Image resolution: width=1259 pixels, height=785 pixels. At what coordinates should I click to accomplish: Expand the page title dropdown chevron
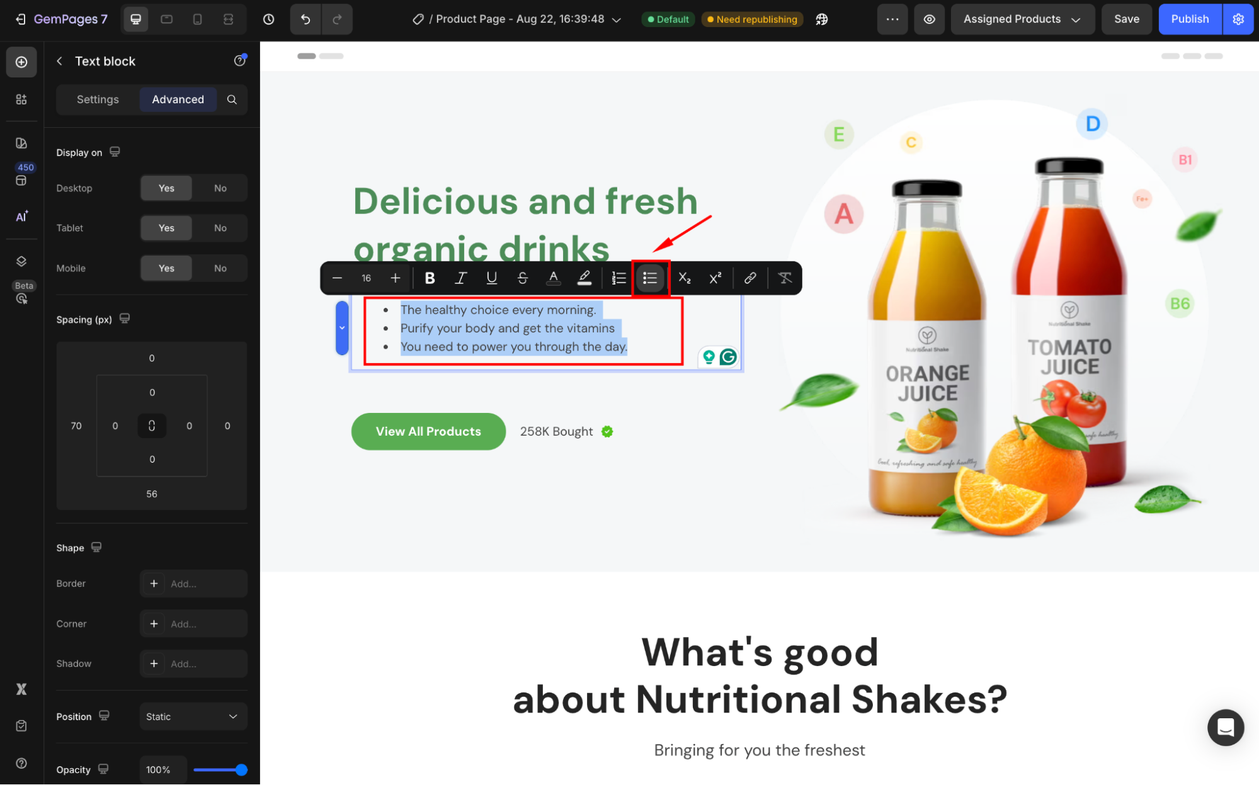(617, 20)
